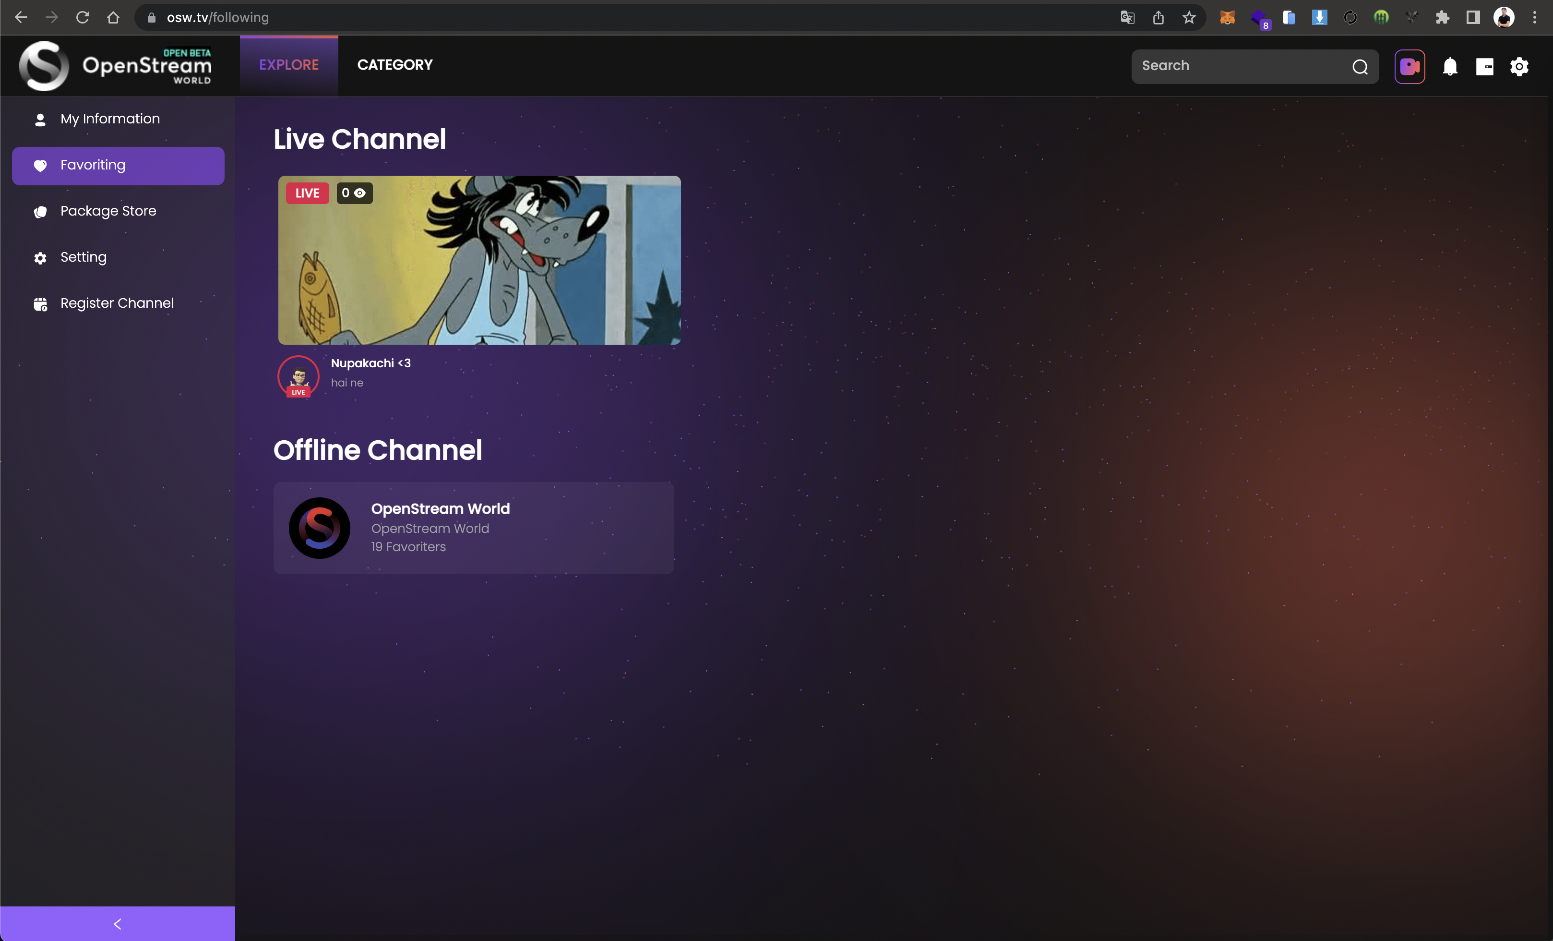Open Nupakachi streamer avatar
The height and width of the screenshot is (941, 1553).
(298, 376)
